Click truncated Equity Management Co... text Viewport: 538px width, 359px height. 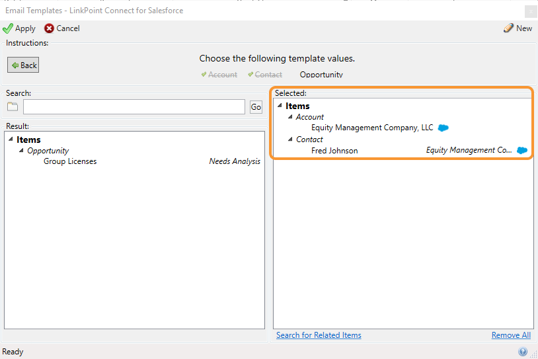469,150
